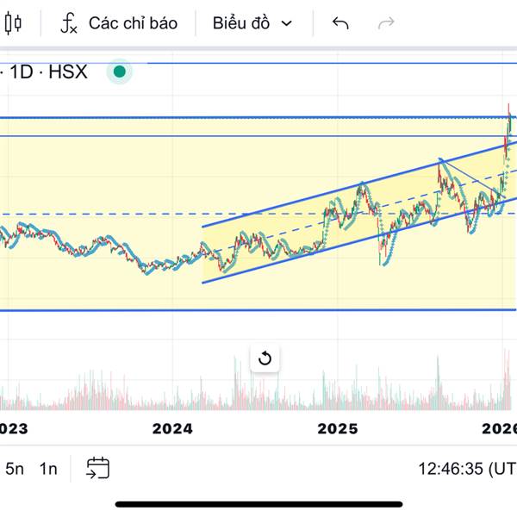Select the 5n time range
The height and width of the screenshot is (517, 517).
pyautogui.click(x=15, y=469)
